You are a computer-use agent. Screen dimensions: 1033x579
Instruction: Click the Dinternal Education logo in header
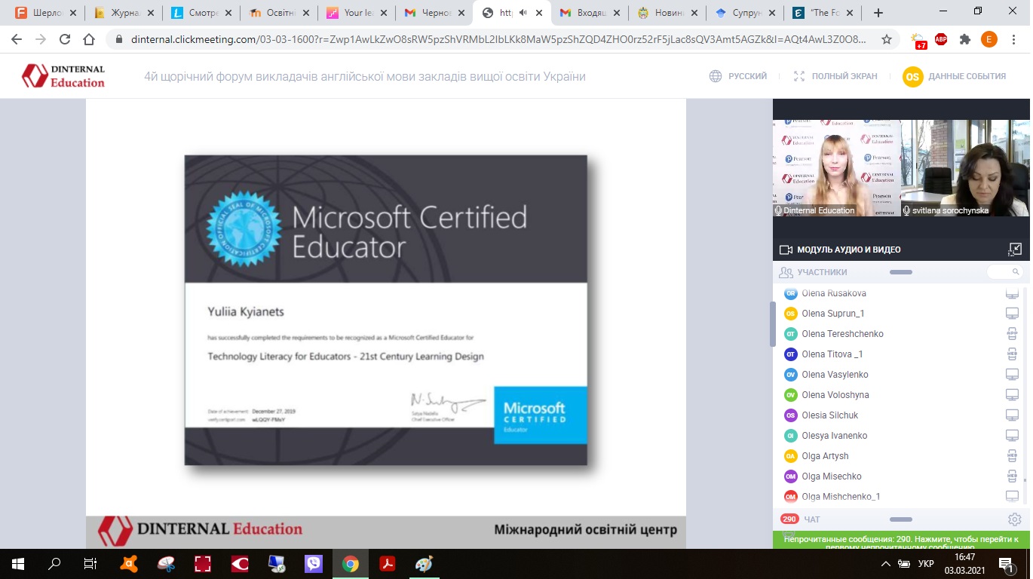coord(63,76)
